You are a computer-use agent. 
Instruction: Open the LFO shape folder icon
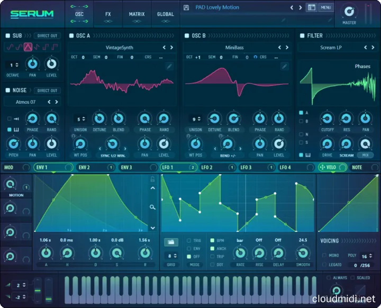point(171,242)
